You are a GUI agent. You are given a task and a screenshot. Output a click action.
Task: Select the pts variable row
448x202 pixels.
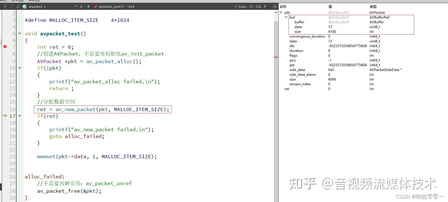click(x=363, y=65)
